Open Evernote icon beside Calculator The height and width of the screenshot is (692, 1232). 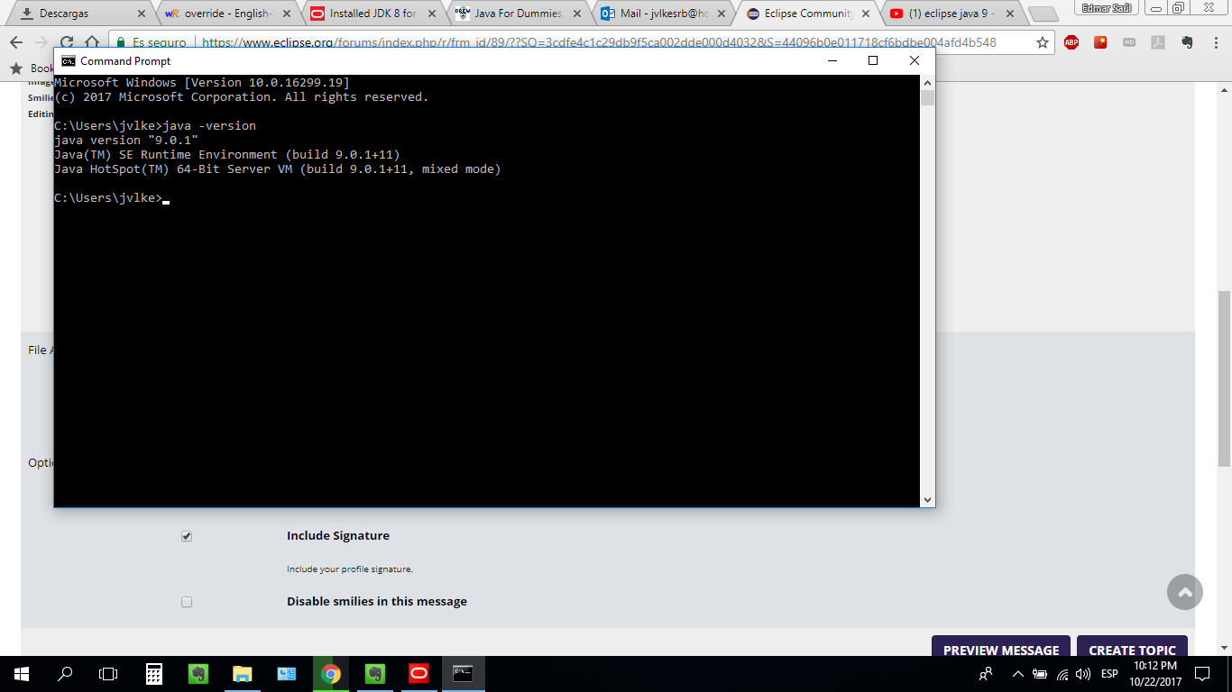(198, 674)
